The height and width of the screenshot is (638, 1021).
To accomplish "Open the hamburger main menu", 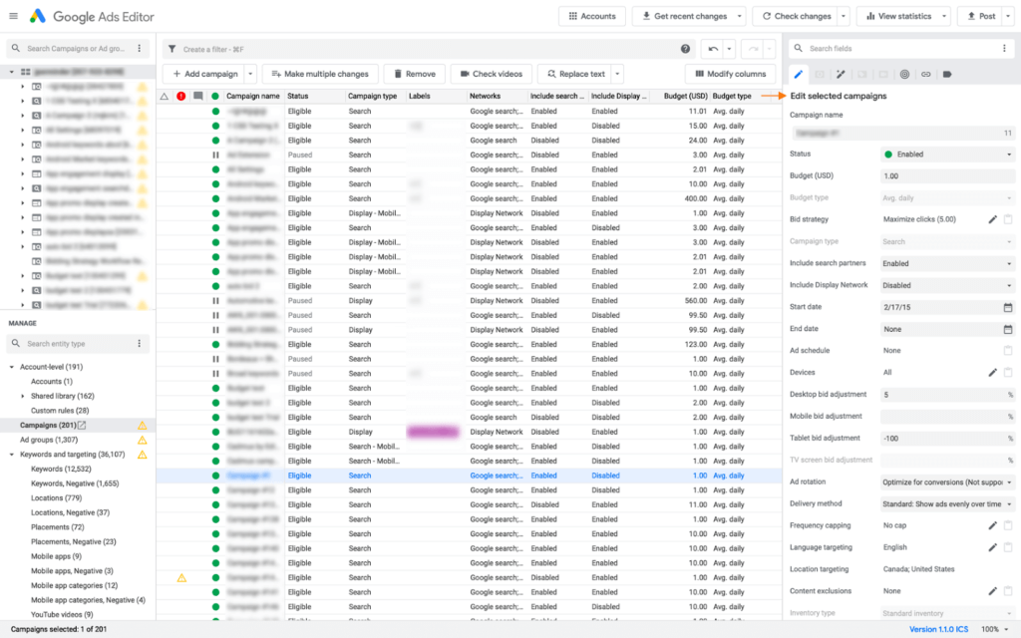I will (13, 16).
